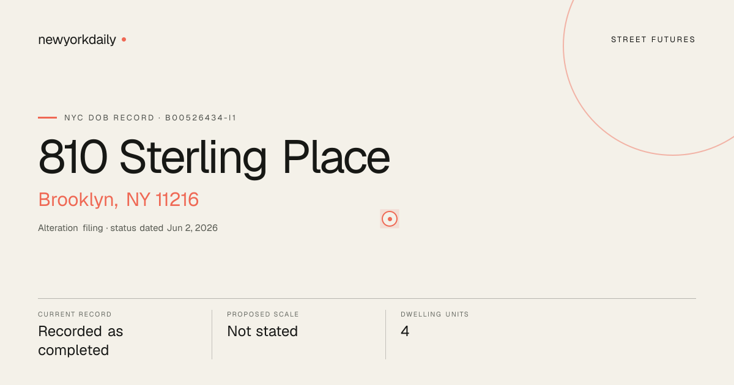Select the NYC DOB RECORD label
Screen dimensions: 734x385
pyautogui.click(x=109, y=117)
